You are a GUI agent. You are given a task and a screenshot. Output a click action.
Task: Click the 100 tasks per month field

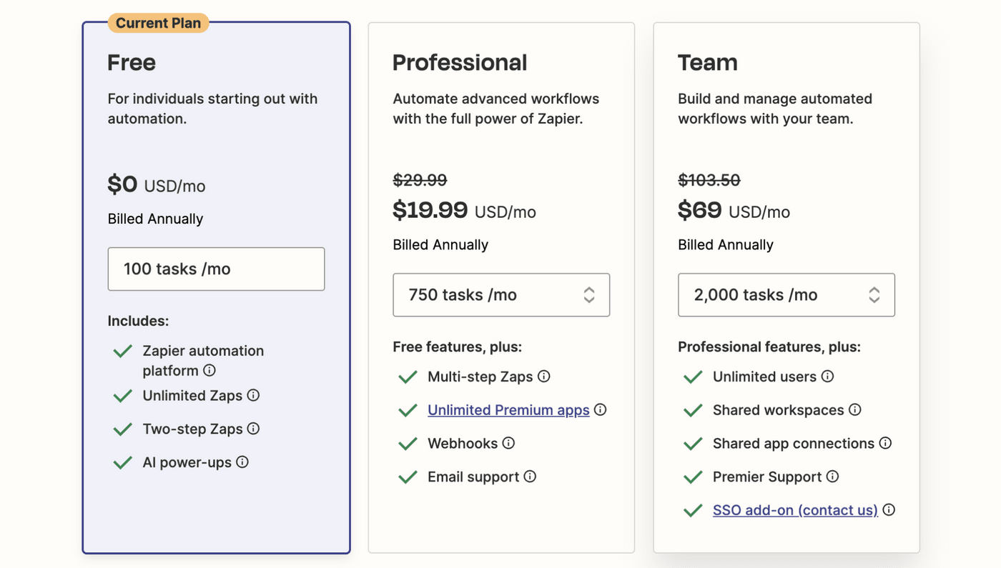coord(216,269)
